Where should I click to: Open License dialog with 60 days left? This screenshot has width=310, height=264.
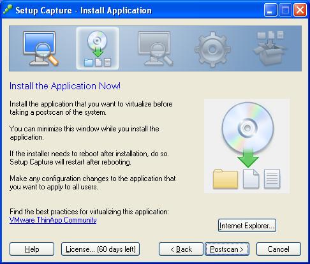click(x=100, y=249)
